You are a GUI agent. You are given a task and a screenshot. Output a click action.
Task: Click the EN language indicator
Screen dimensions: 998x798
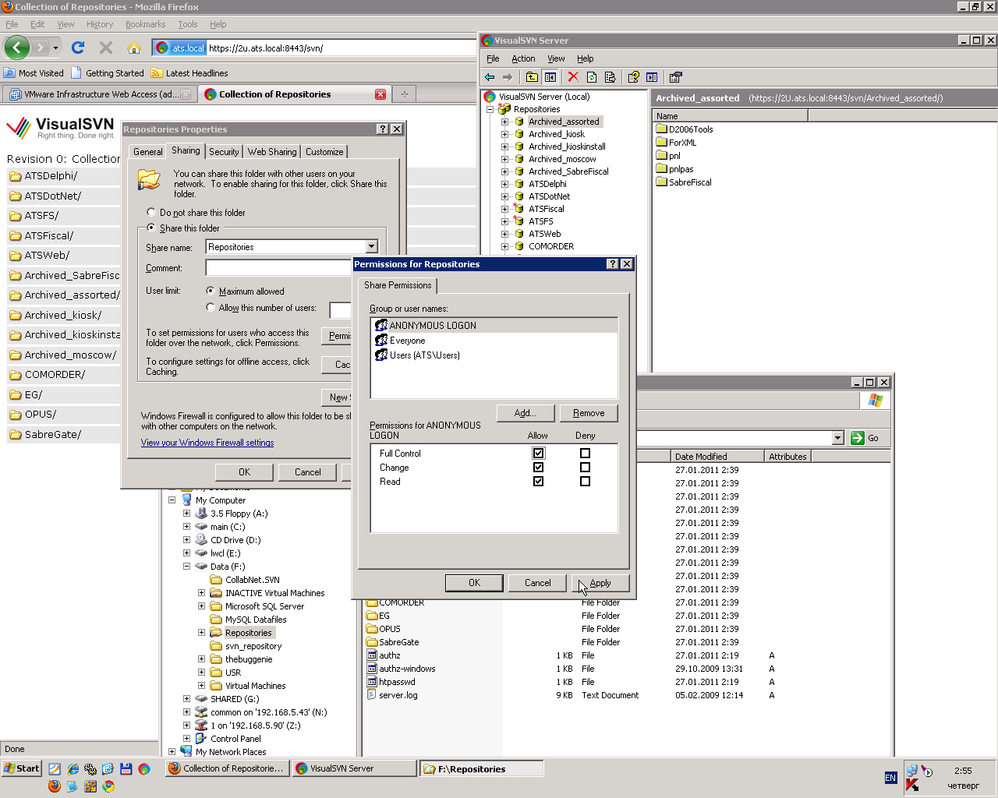(x=890, y=778)
